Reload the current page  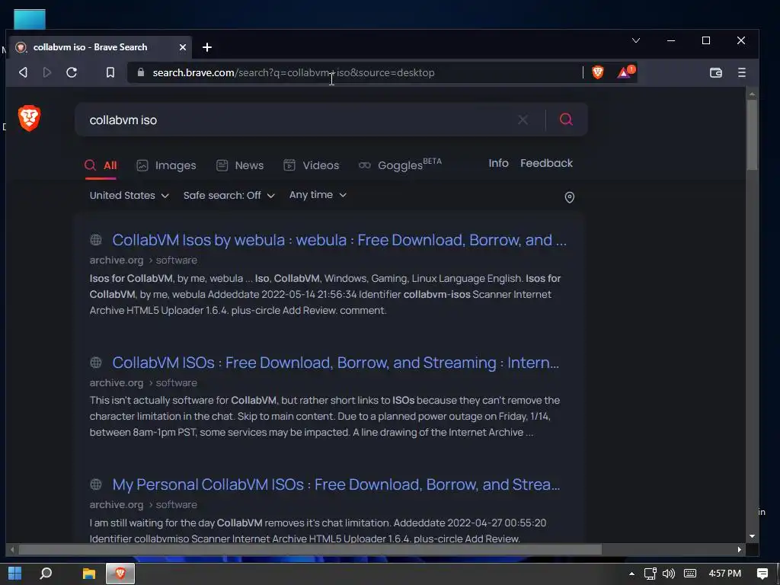72,72
